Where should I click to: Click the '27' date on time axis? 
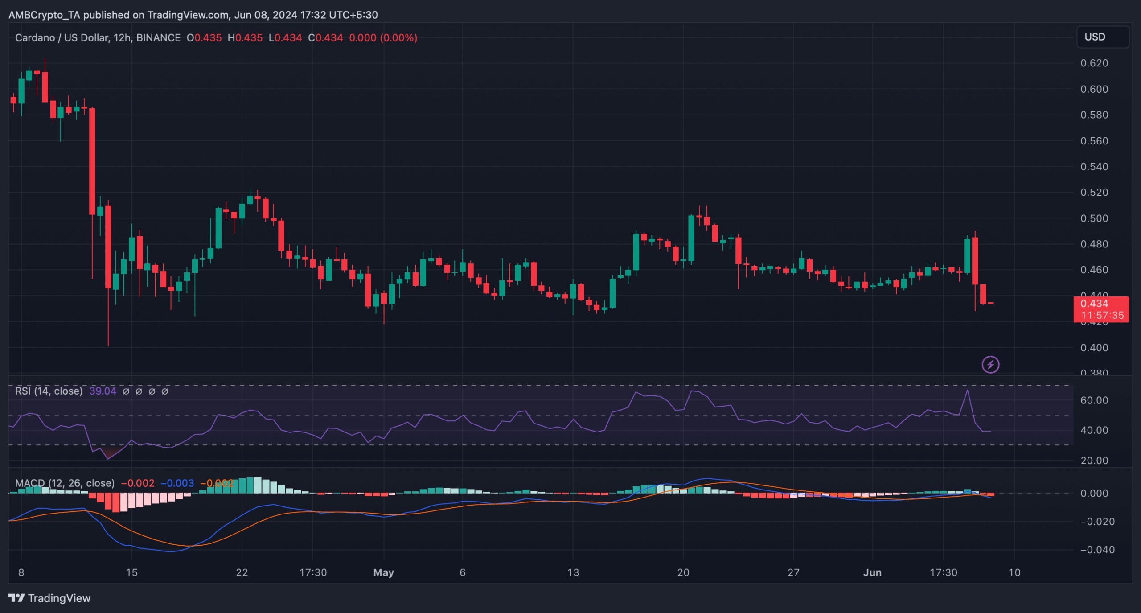793,572
